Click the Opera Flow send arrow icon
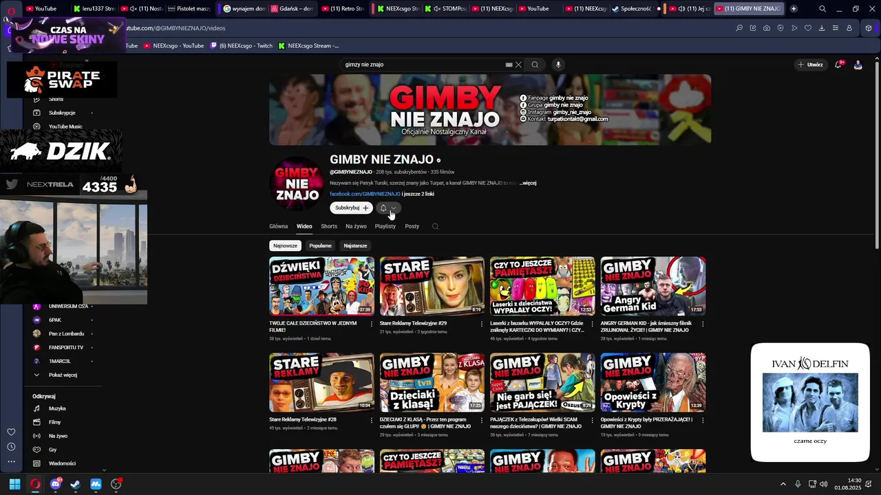Screen dimensions: 881x495 click(x=794, y=28)
